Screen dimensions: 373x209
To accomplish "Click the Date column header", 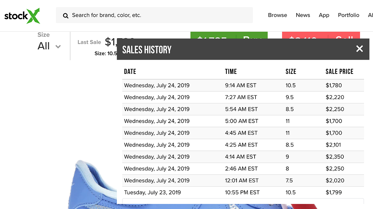I will (130, 72).
